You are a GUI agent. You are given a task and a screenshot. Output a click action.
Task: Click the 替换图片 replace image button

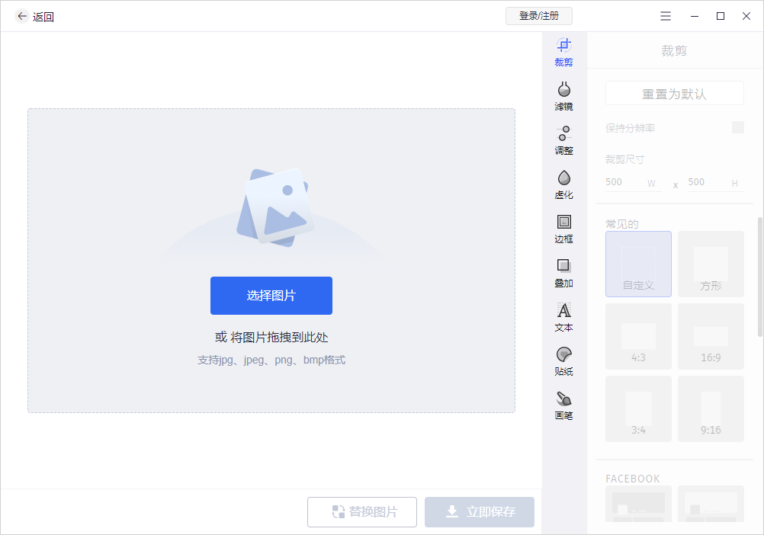(362, 511)
